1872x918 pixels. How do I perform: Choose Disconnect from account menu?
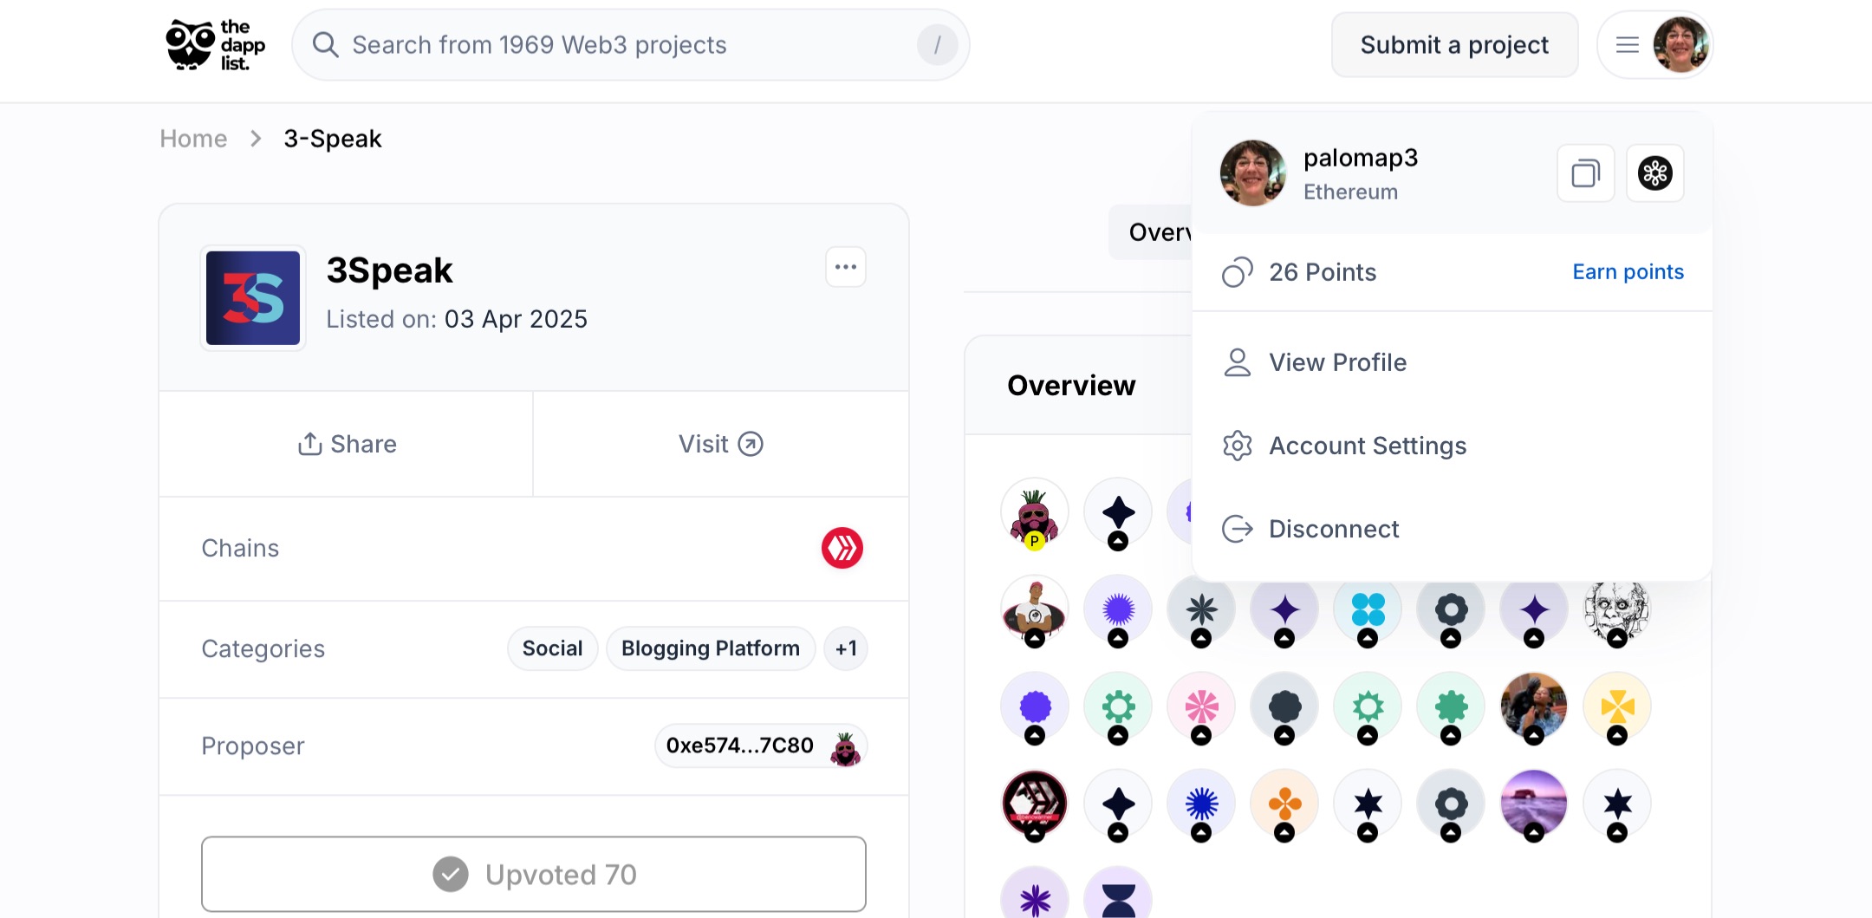pos(1452,529)
